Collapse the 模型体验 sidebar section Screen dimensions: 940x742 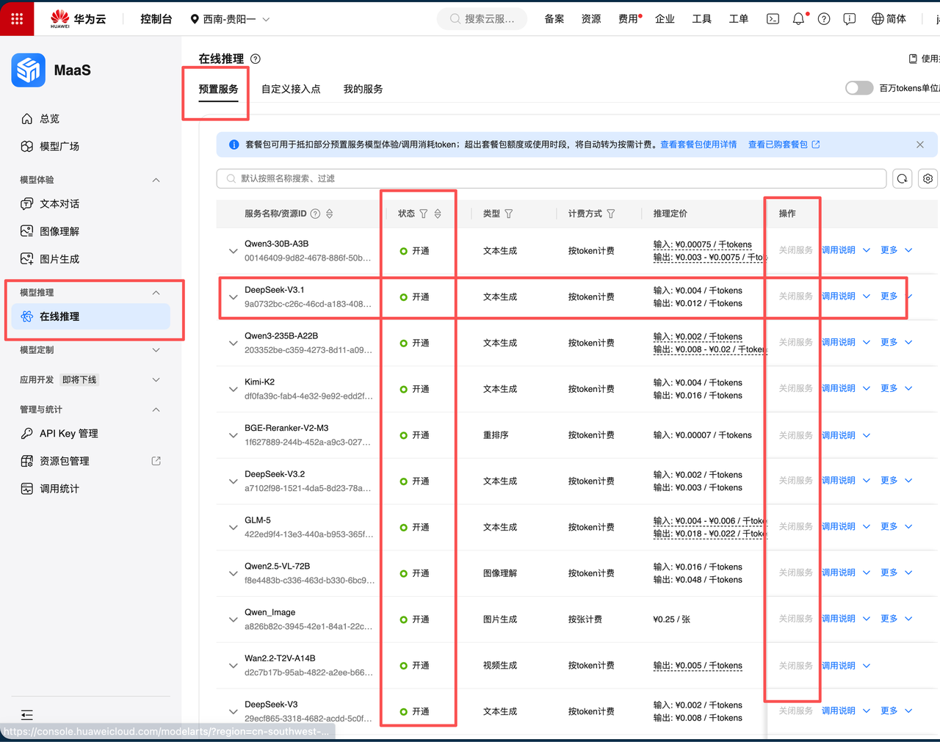(x=156, y=180)
